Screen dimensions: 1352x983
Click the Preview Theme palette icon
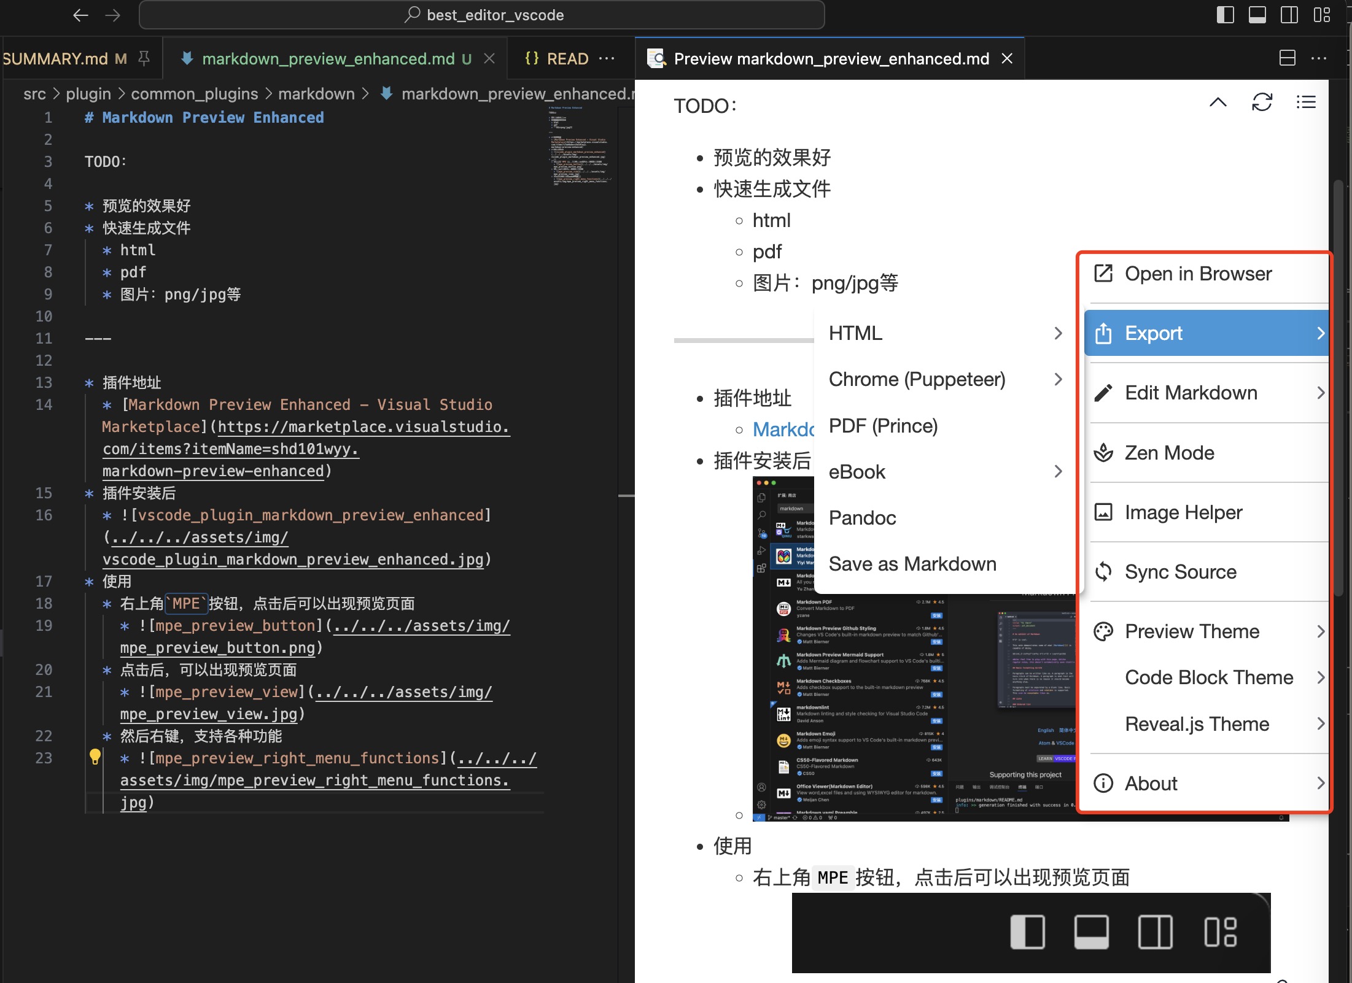click(x=1103, y=631)
